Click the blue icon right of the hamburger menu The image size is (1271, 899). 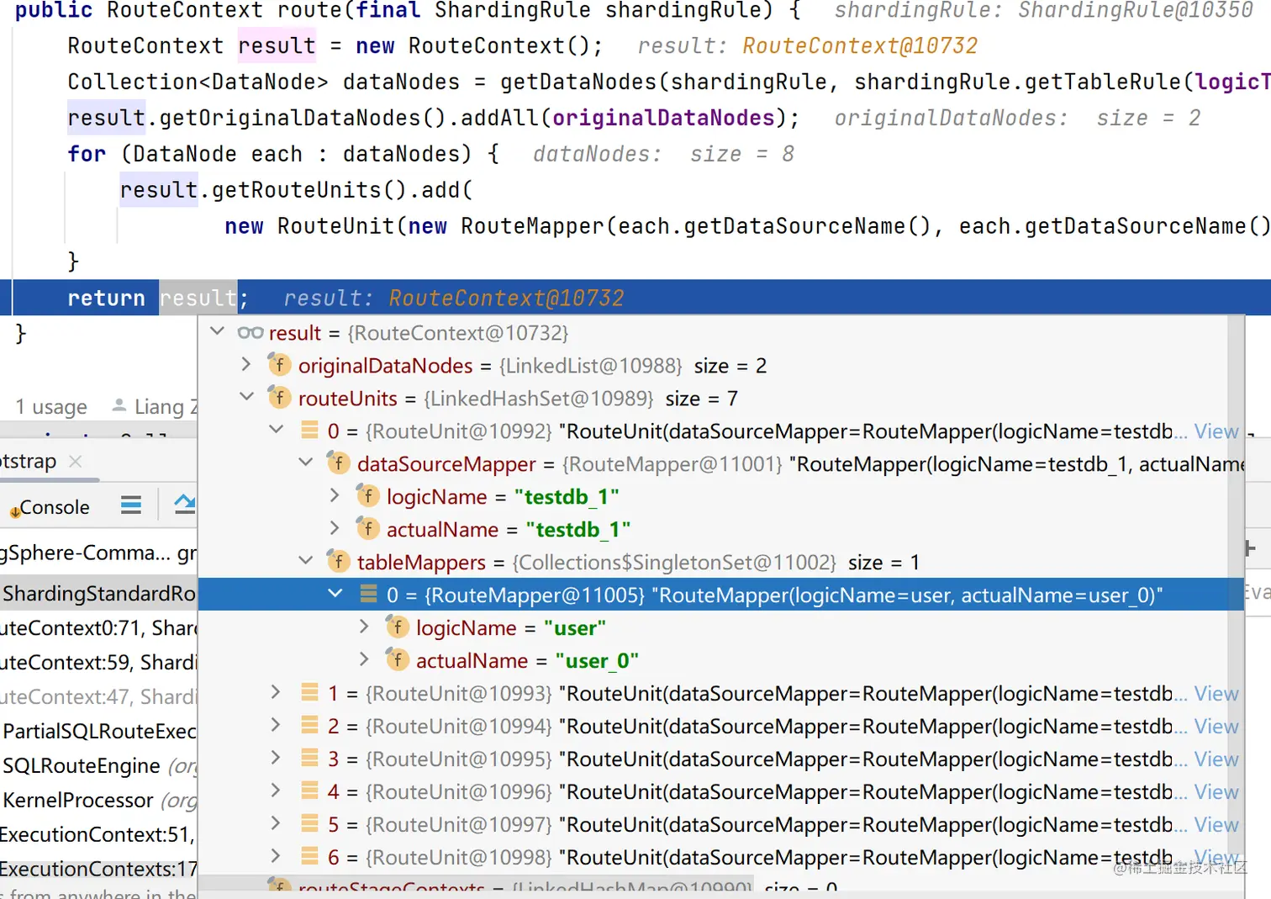coord(185,505)
